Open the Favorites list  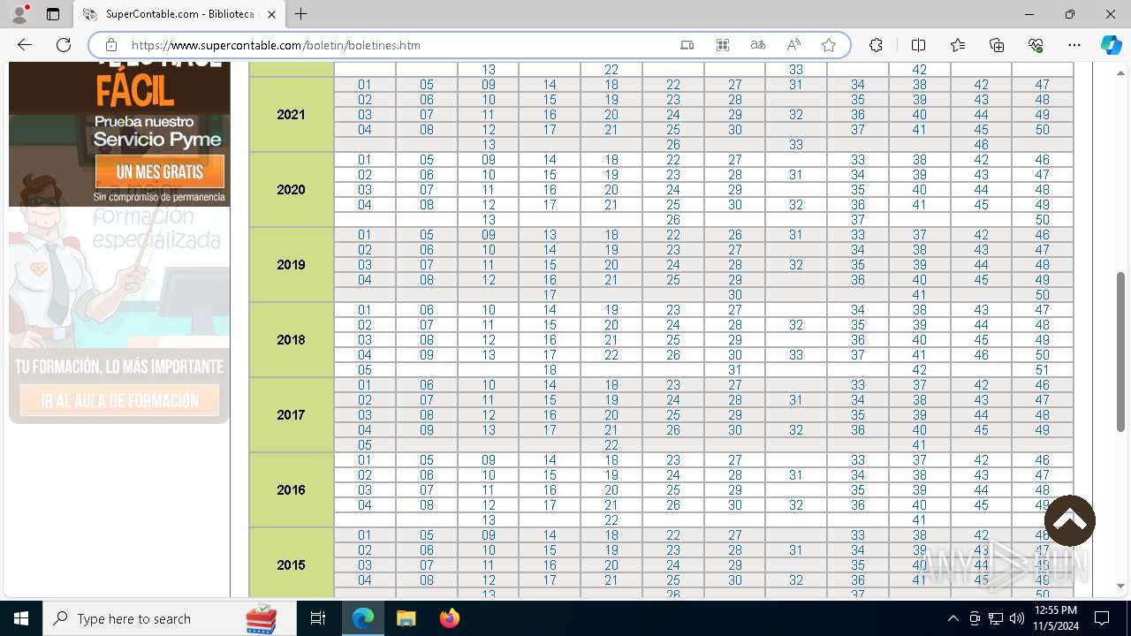958,45
